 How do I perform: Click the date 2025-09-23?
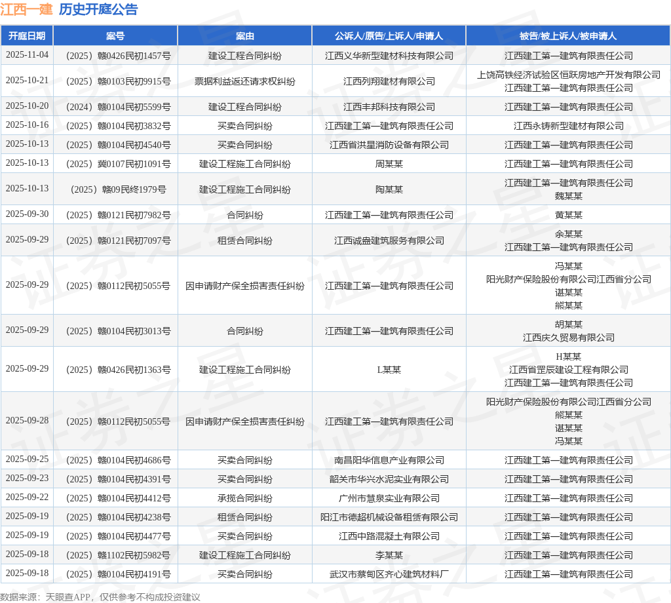tap(27, 478)
